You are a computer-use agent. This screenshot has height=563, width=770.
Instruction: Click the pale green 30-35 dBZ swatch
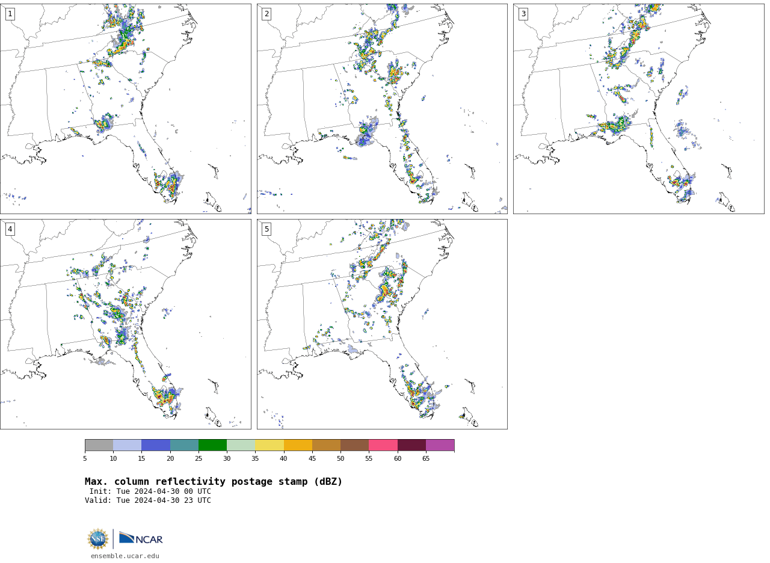(x=241, y=445)
